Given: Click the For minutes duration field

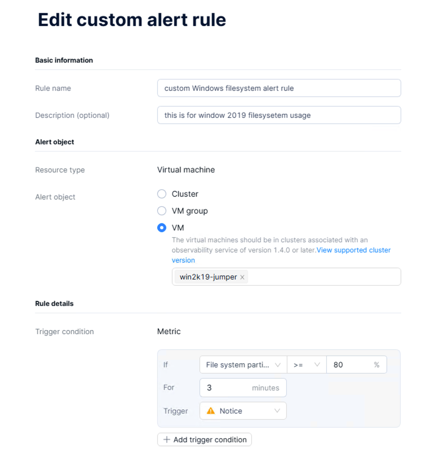Looking at the screenshot, I should (243, 388).
